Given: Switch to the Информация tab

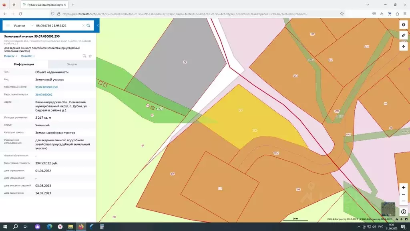Looking at the screenshot, I should point(24,64).
